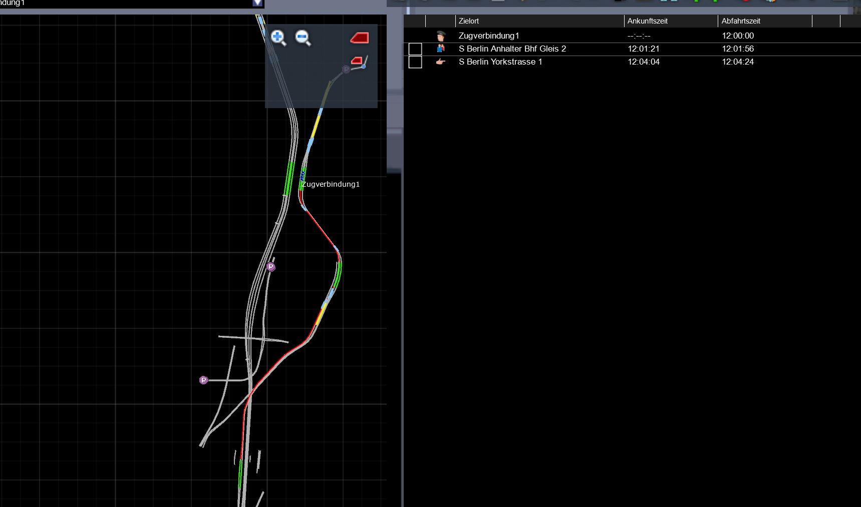This screenshot has width=861, height=507.
Task: Click the departure time 12:04:24
Action: (738, 62)
